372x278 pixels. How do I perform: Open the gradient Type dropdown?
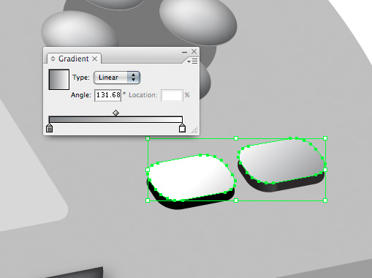[x=117, y=78]
